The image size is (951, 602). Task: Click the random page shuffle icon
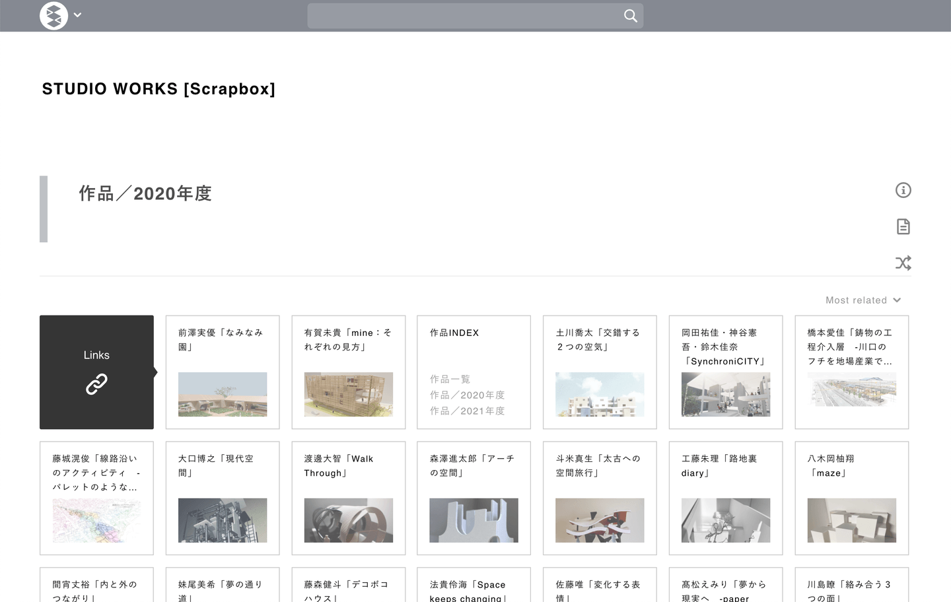click(903, 263)
